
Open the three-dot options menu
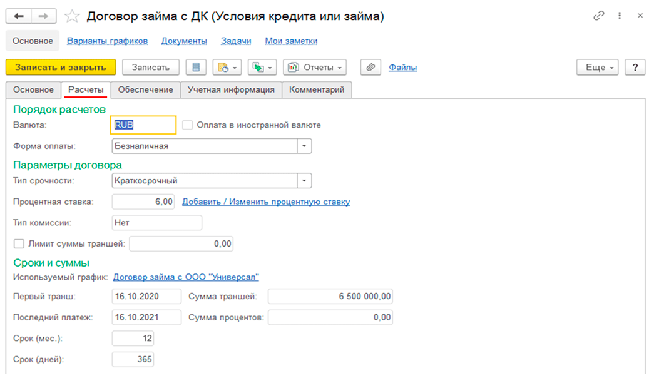[x=620, y=16]
